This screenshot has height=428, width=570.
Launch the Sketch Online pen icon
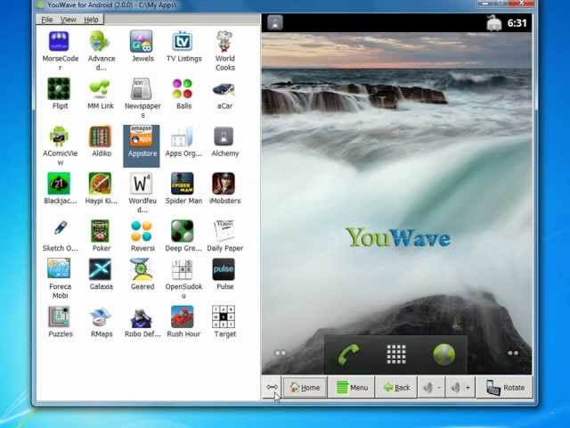61,228
